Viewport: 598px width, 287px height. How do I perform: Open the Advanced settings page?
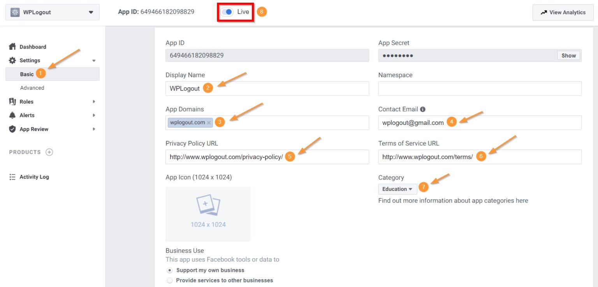point(32,87)
